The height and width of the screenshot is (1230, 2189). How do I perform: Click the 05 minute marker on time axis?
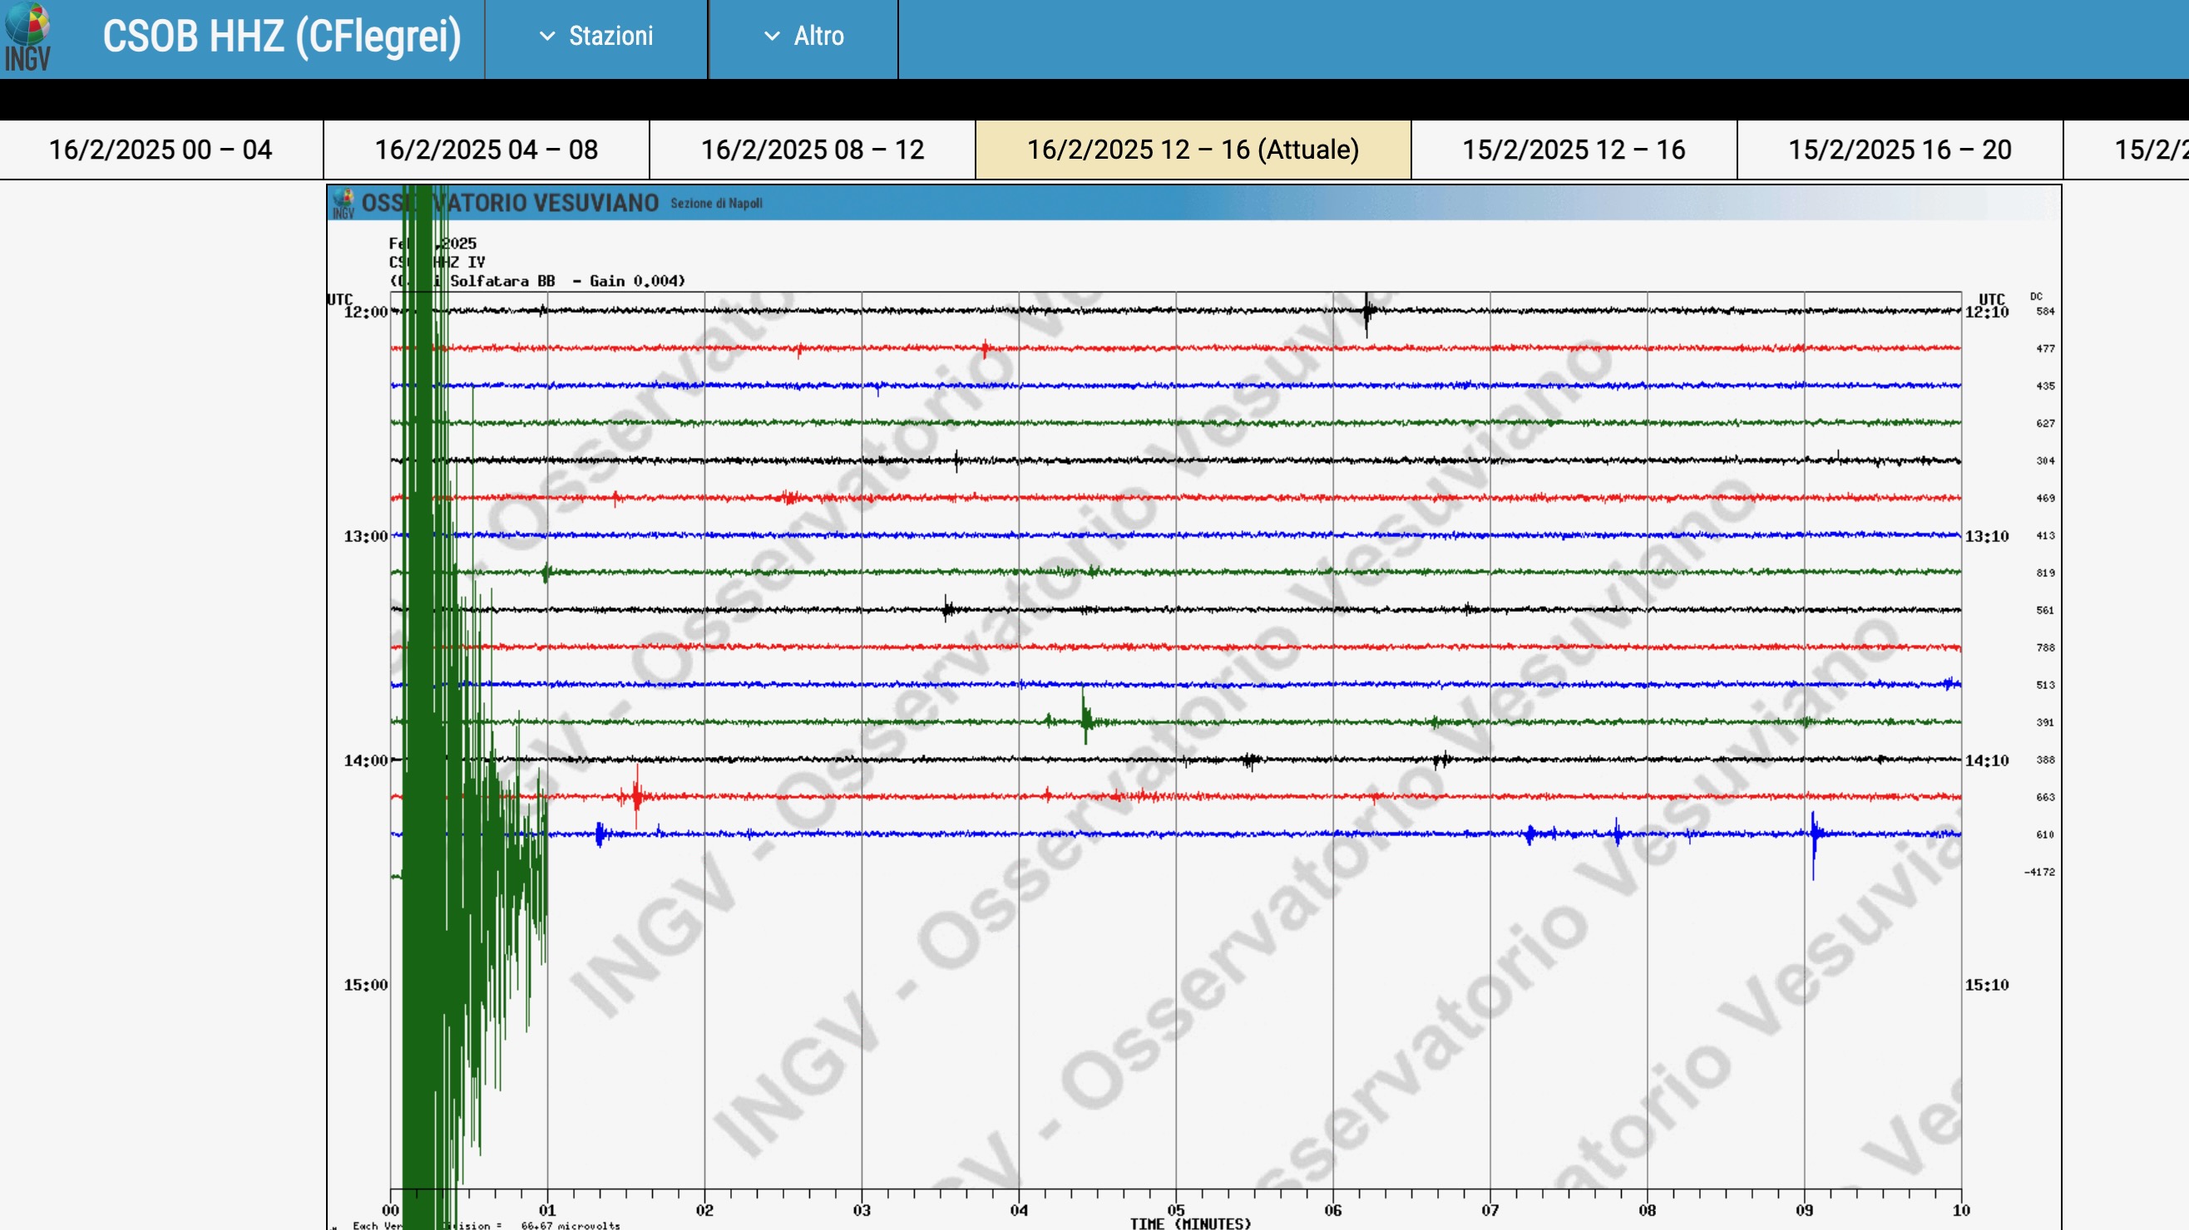[x=1175, y=1209]
